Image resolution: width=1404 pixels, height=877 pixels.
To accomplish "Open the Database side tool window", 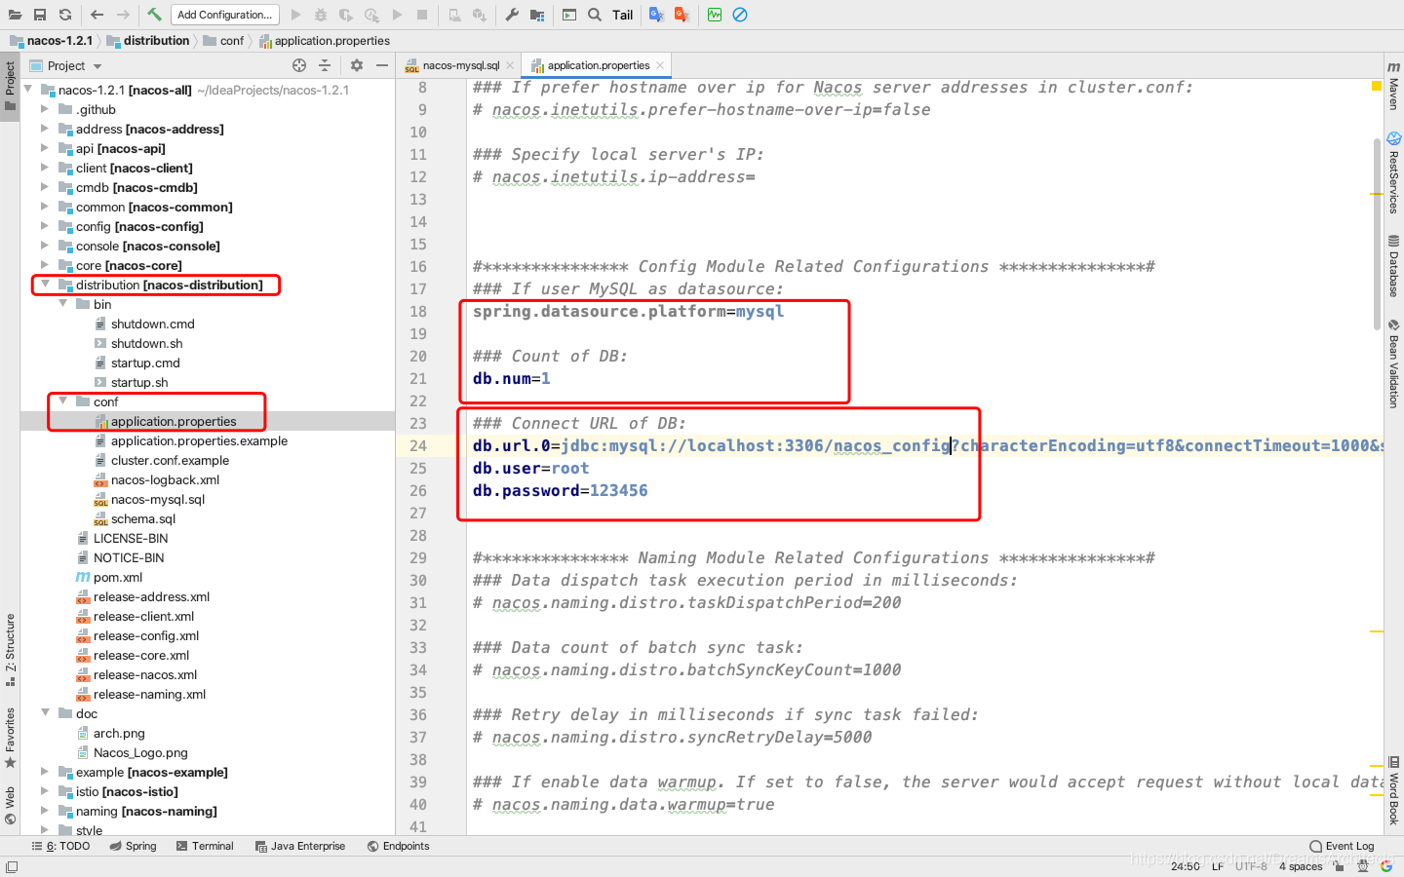I will coord(1393,265).
